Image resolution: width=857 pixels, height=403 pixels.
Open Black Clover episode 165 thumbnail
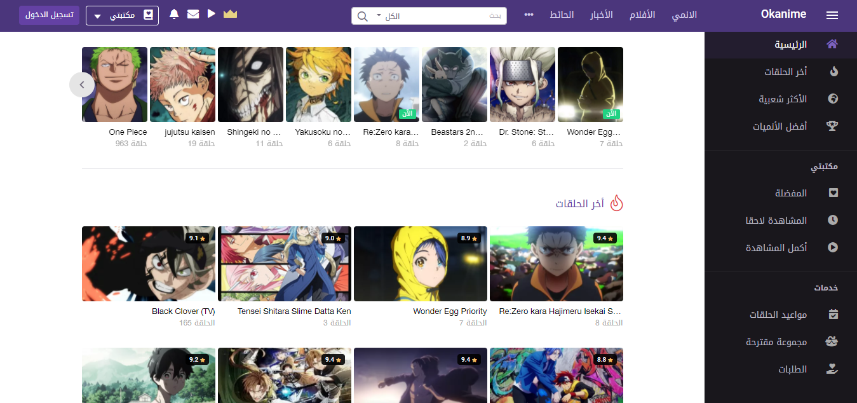click(x=149, y=264)
